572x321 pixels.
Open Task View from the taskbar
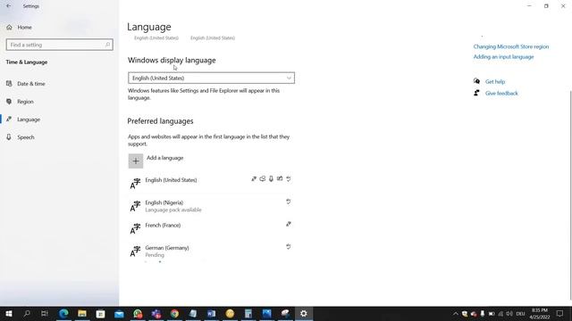click(45, 313)
